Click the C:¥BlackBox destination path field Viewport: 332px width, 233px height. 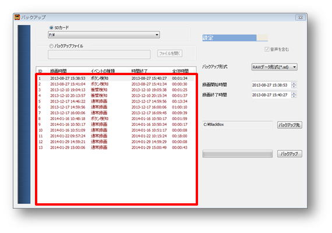238,125
